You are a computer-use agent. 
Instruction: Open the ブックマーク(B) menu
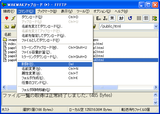tap(47, 11)
